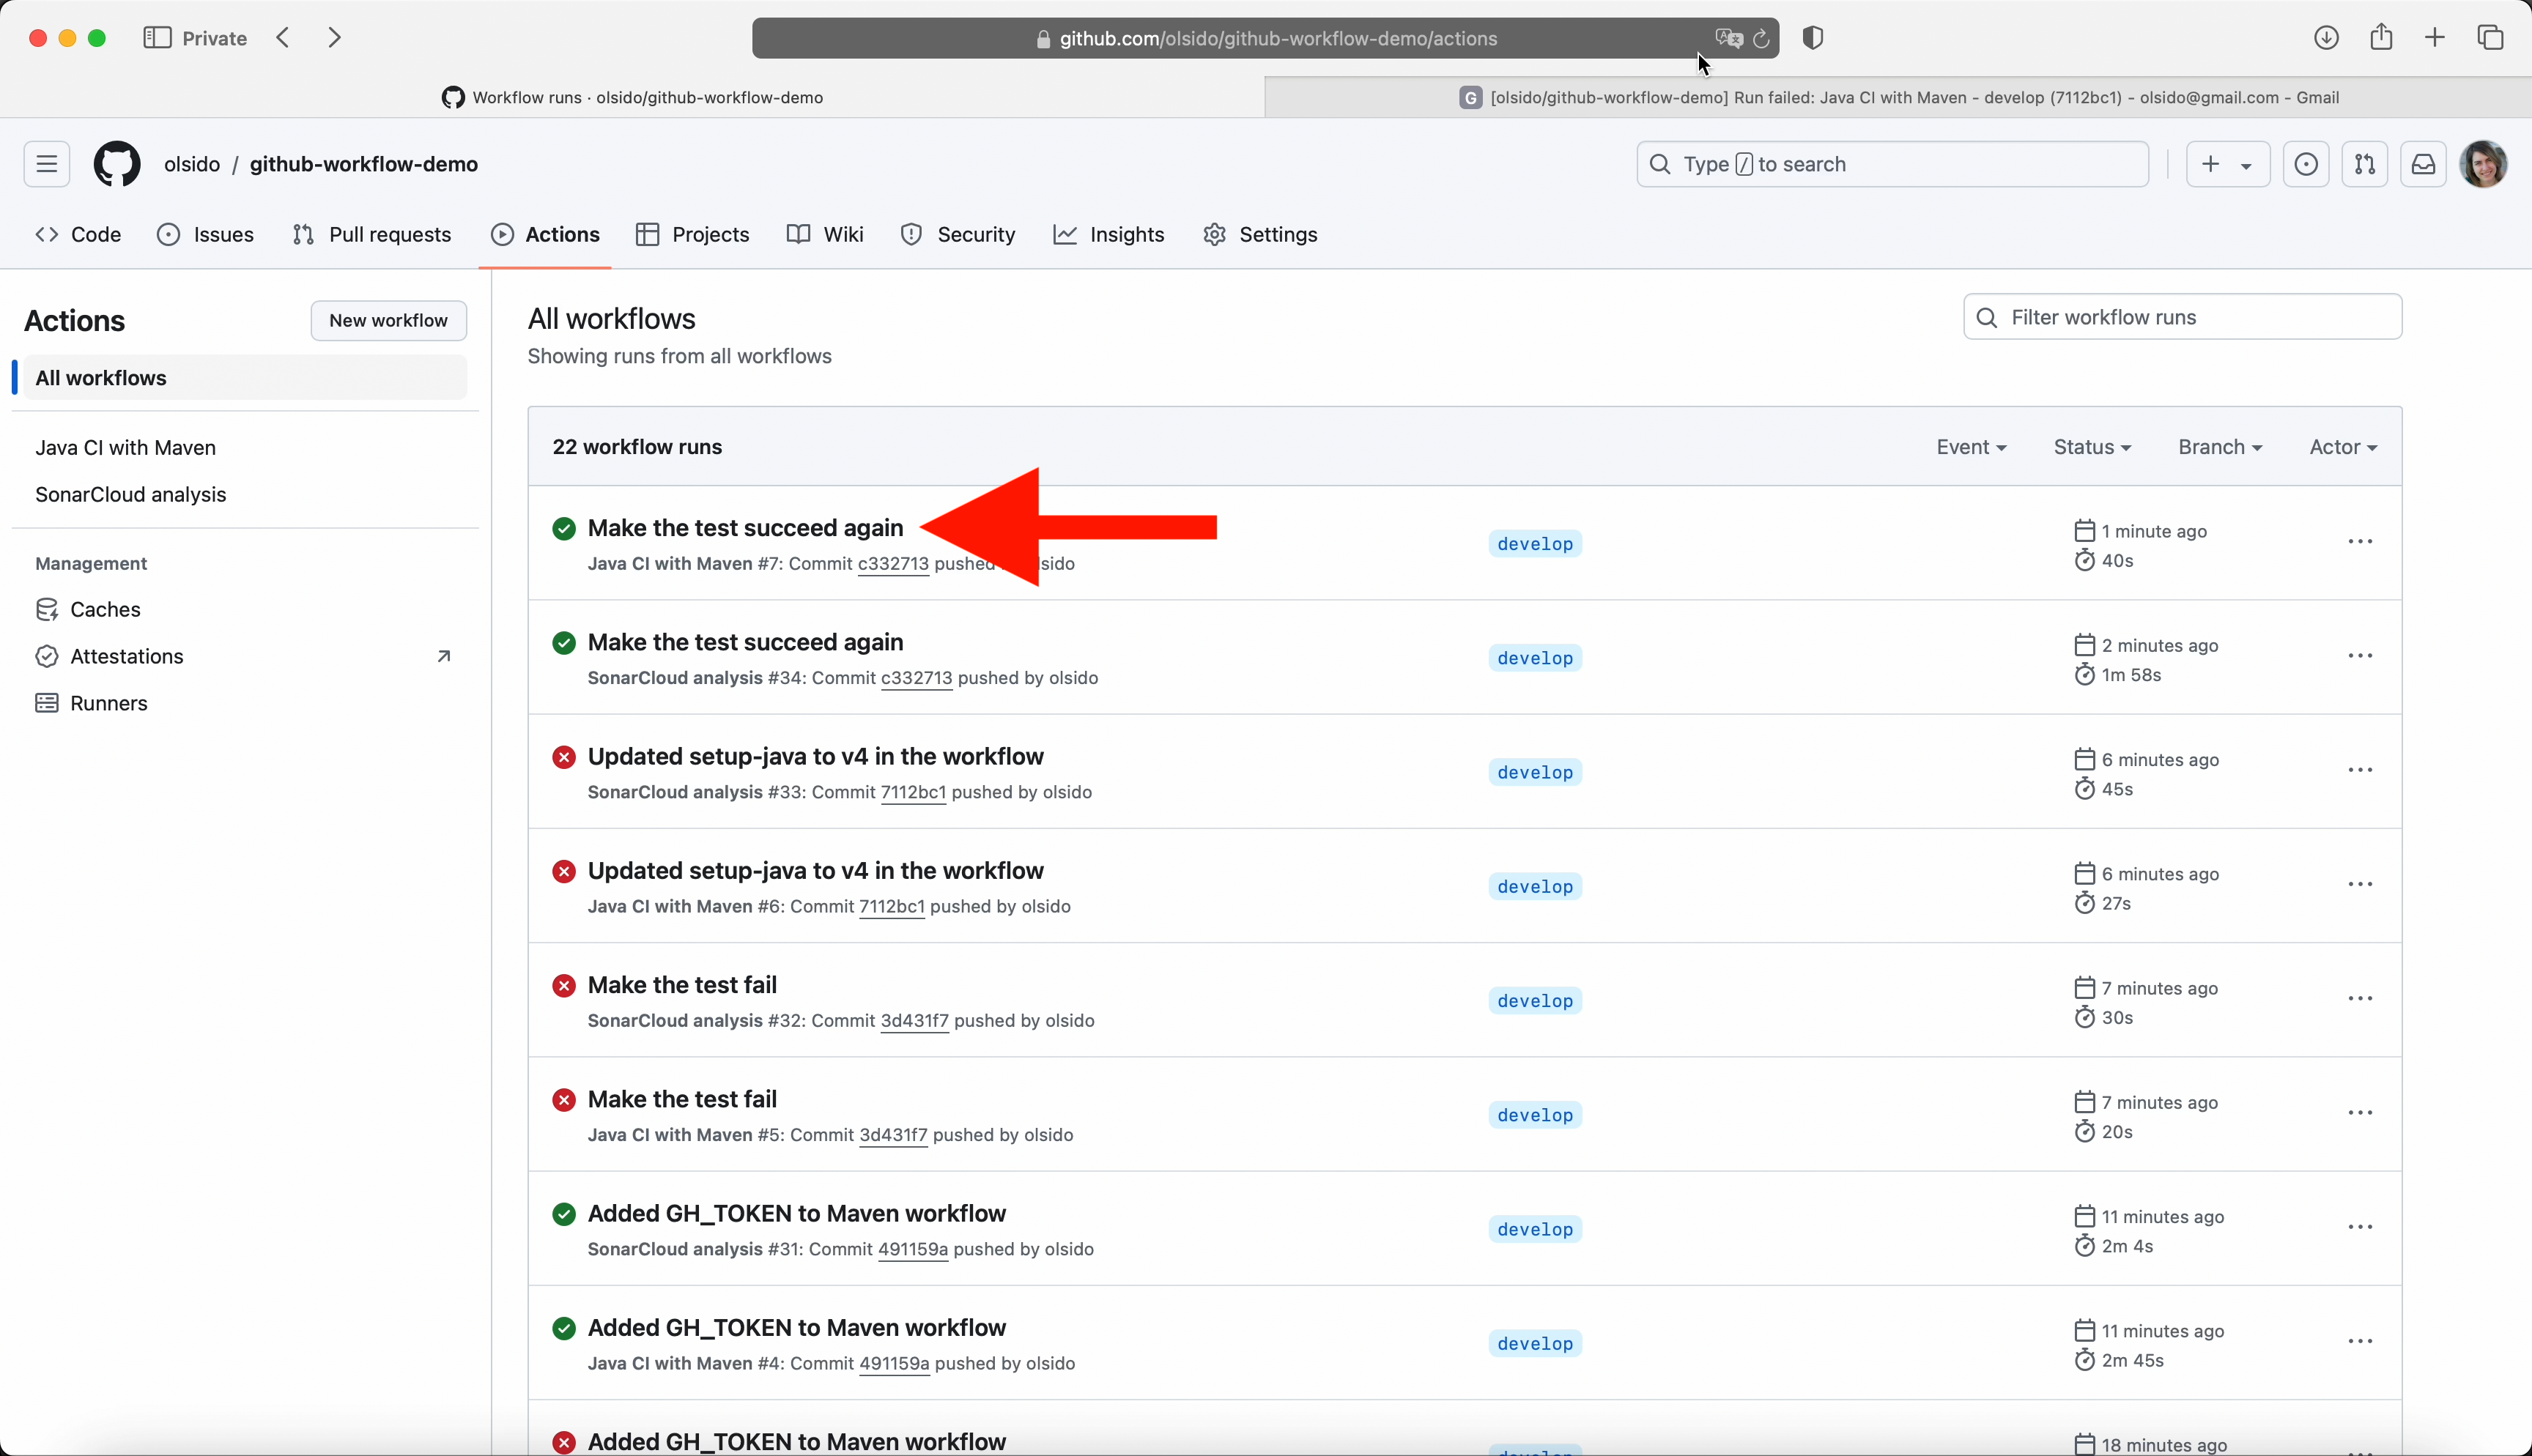Open the pull requests icon in header
This screenshot has width=2532, height=1456.
(x=2364, y=164)
